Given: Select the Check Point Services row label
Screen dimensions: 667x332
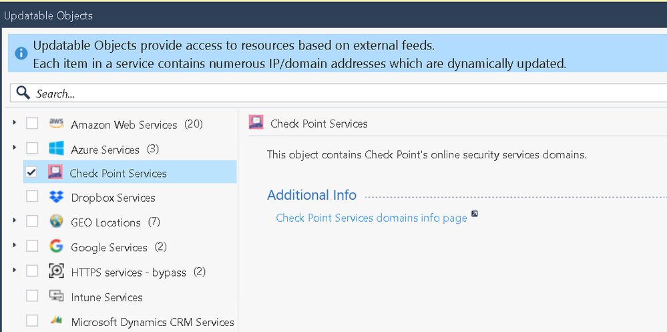Looking at the screenshot, I should click(118, 173).
